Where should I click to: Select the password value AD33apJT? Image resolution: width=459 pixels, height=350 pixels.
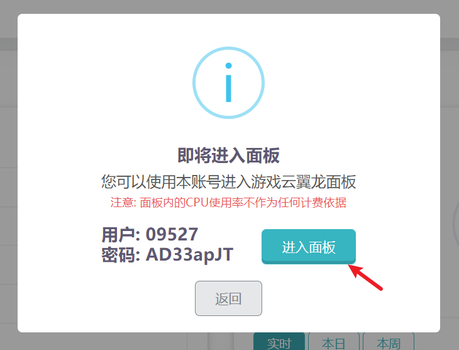pos(189,255)
